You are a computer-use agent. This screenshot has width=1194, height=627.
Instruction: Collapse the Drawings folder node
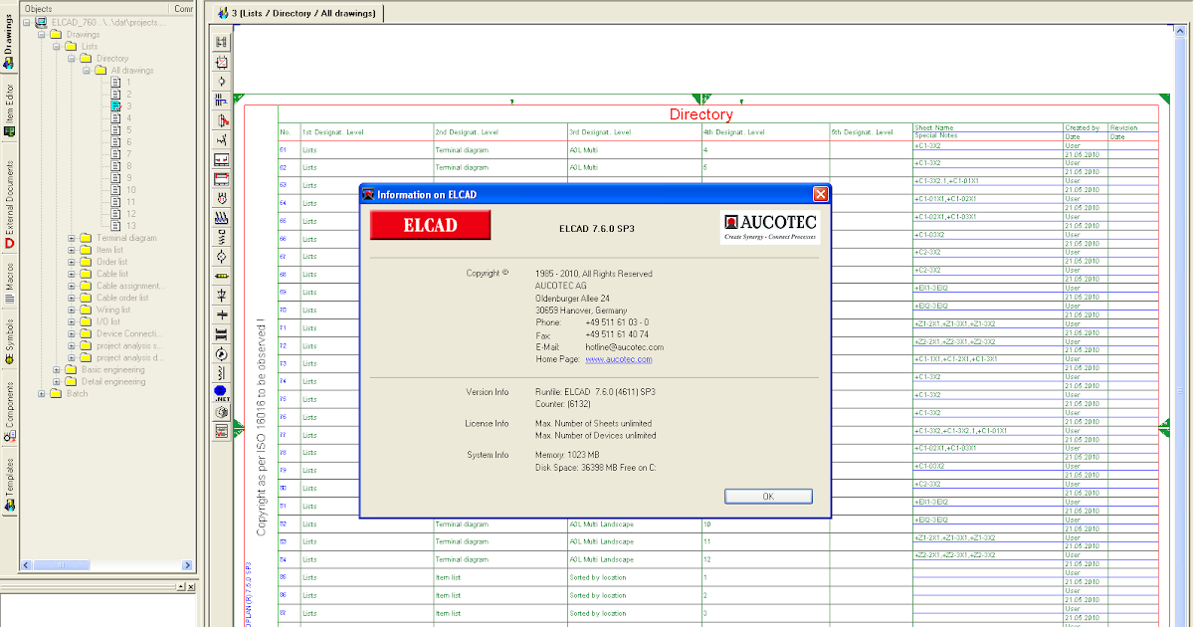42,34
